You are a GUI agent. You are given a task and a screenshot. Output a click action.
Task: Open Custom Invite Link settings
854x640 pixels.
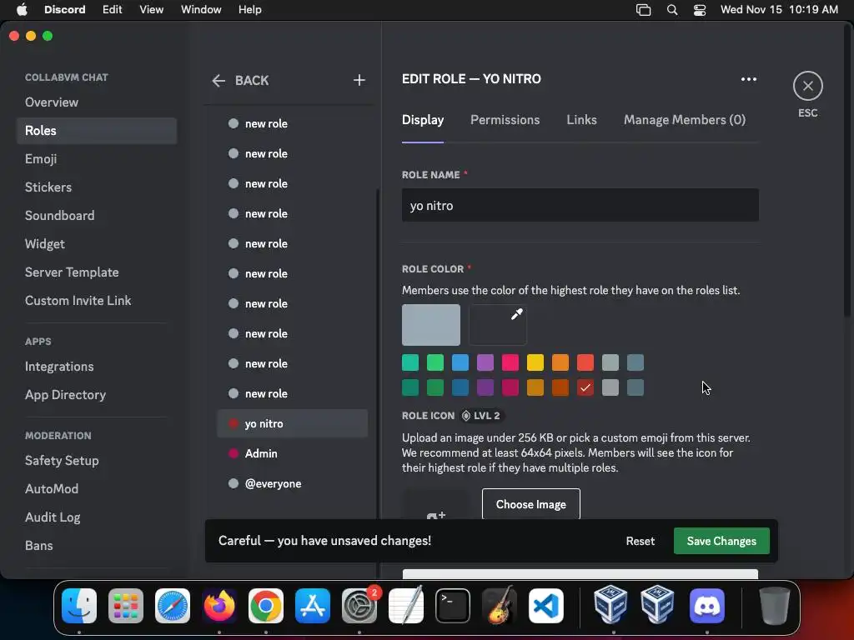97,300
